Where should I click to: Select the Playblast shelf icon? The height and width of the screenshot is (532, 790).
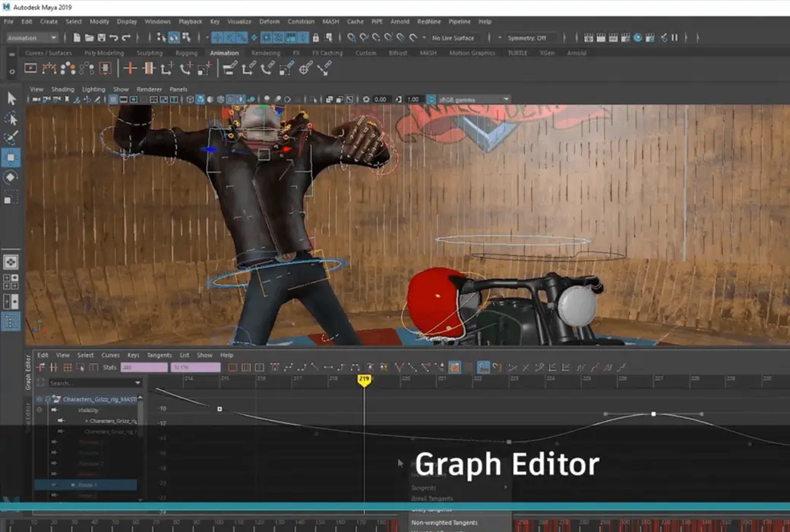coord(30,68)
